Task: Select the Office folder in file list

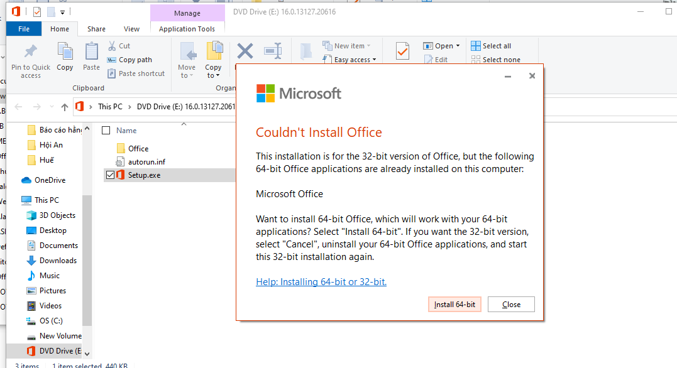Action: (x=138, y=148)
